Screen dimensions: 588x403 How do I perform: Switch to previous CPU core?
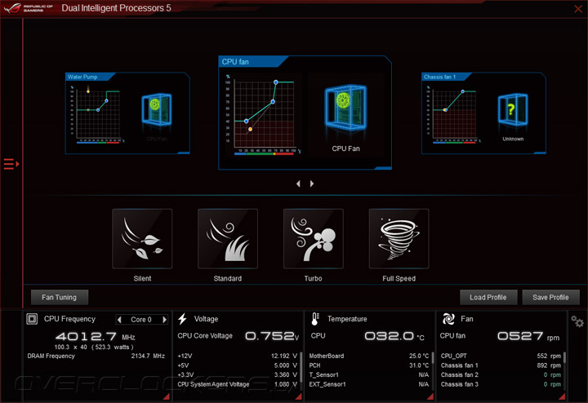pyautogui.click(x=119, y=320)
